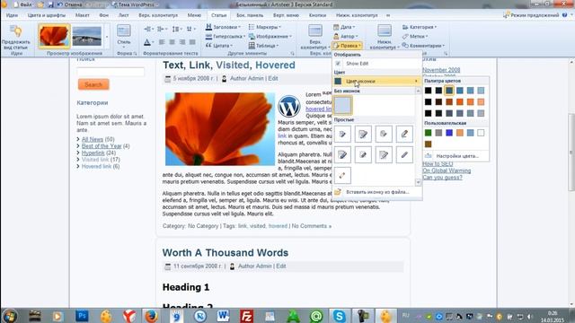The width and height of the screenshot is (575, 323).
Task: Expand the Заголовки dropdown
Action: point(223,27)
